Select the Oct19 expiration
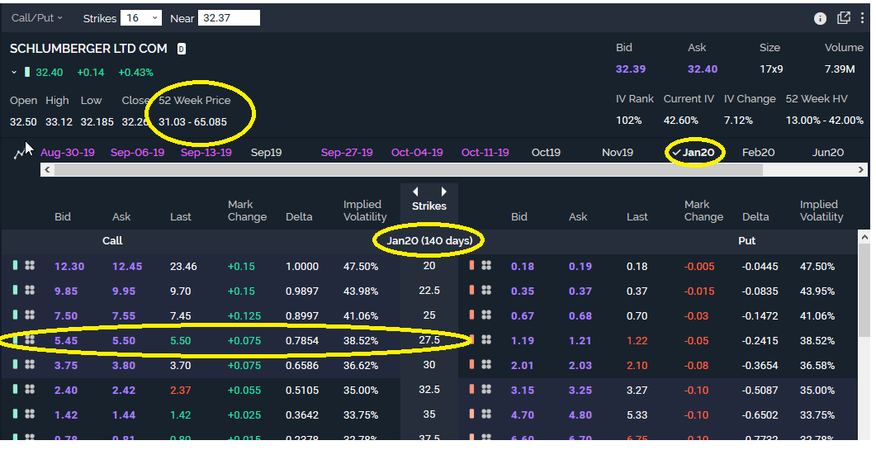 [x=546, y=153]
